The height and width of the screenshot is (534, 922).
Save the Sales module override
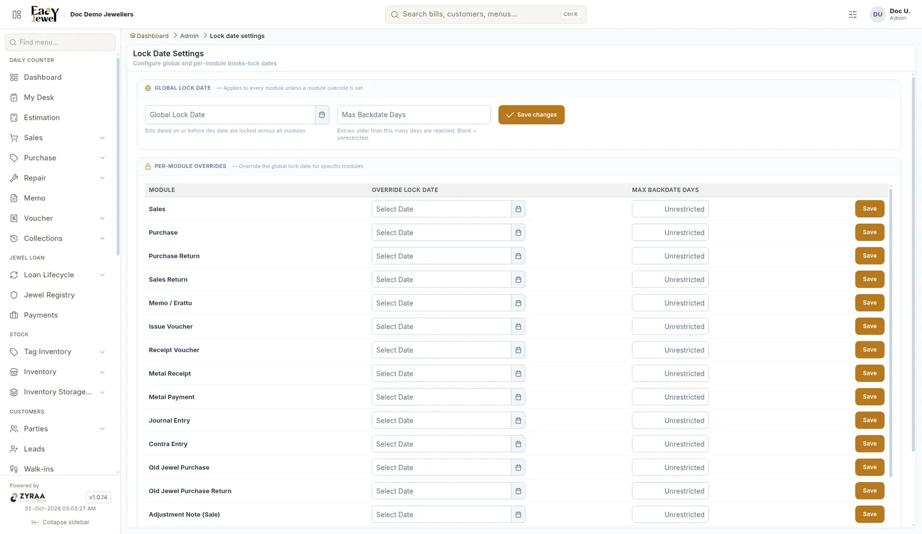coord(870,209)
